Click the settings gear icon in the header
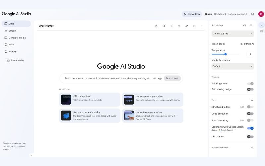The height and width of the screenshot is (166, 265). coord(253,14)
